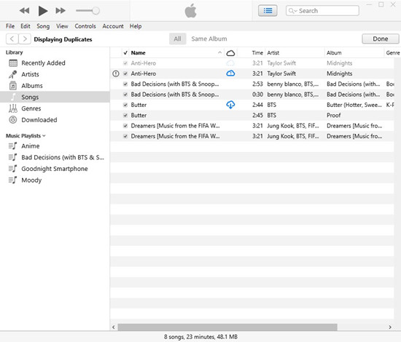The height and width of the screenshot is (342, 401).
Task: Open the Song menu
Action: point(43,26)
